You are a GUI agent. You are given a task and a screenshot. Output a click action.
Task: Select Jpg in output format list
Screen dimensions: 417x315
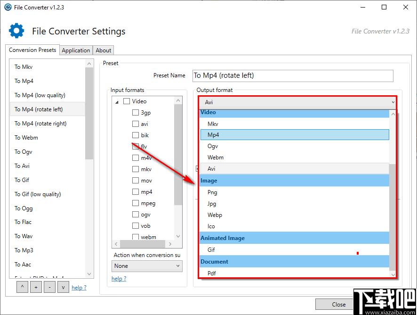pyautogui.click(x=295, y=204)
